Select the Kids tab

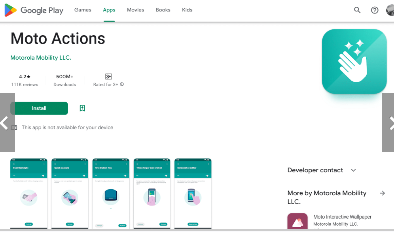tap(187, 10)
